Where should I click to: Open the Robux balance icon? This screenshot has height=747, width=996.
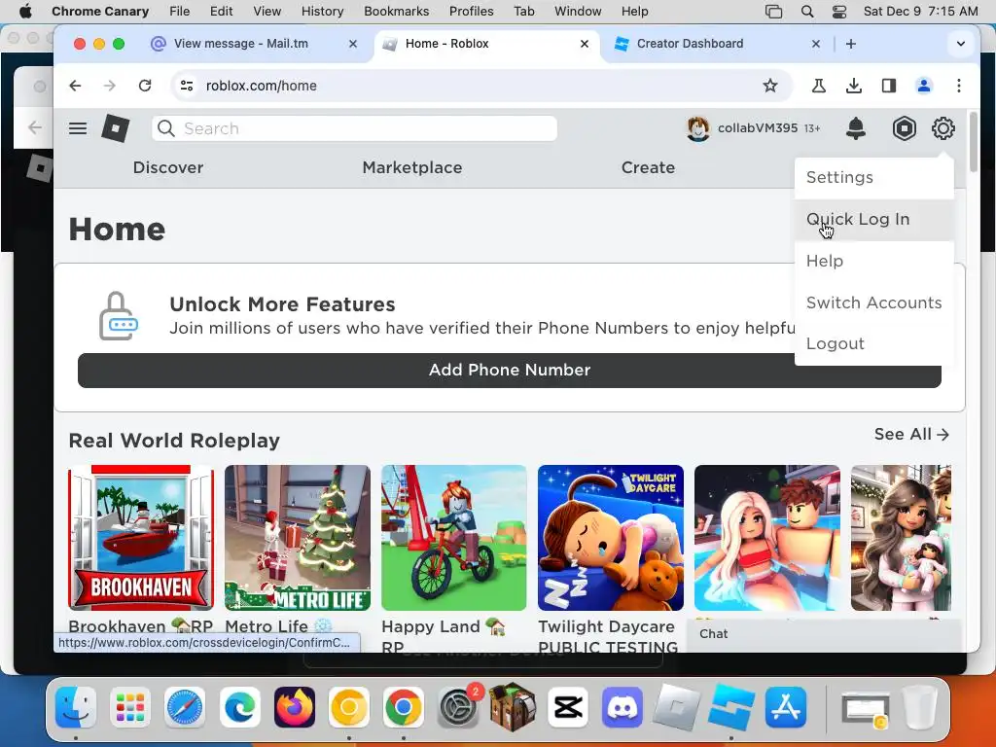coord(904,128)
